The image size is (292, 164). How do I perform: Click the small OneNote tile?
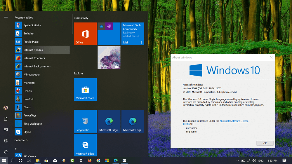coord(109,26)
